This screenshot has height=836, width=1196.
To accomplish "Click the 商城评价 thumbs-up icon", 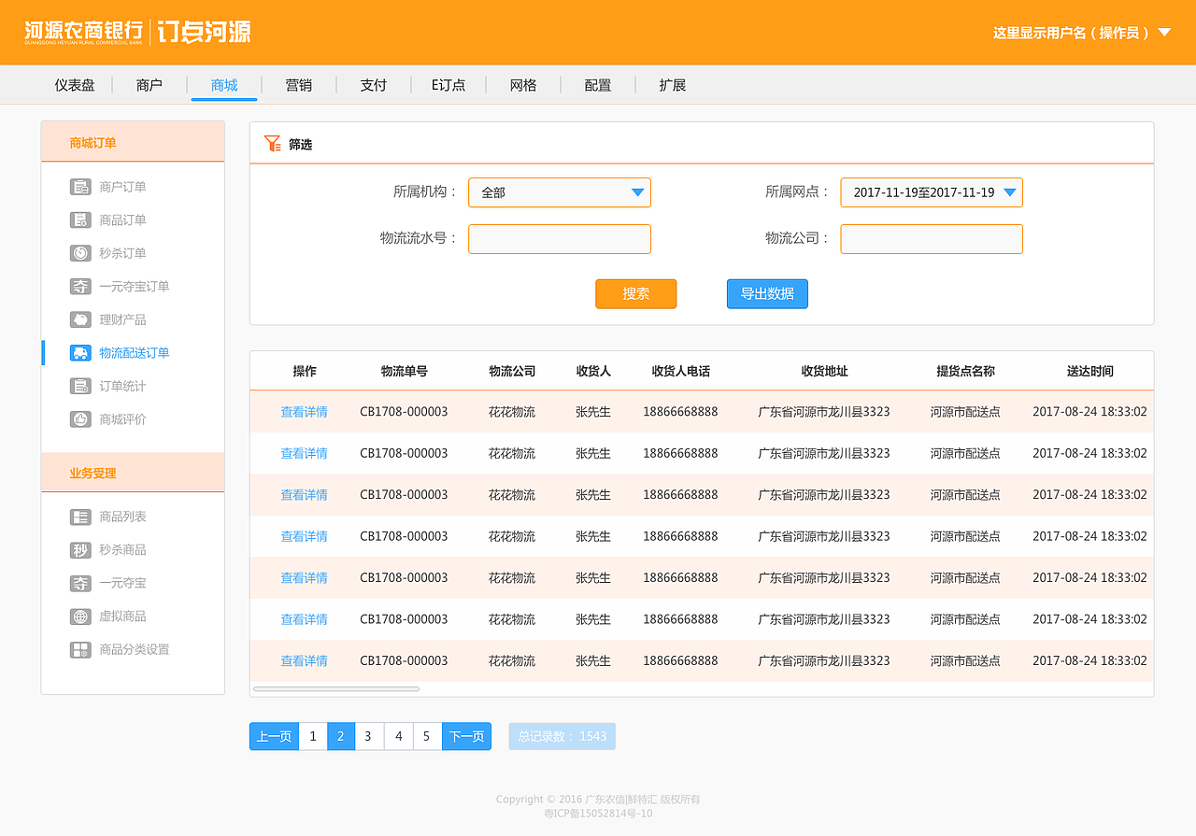I will [x=80, y=419].
